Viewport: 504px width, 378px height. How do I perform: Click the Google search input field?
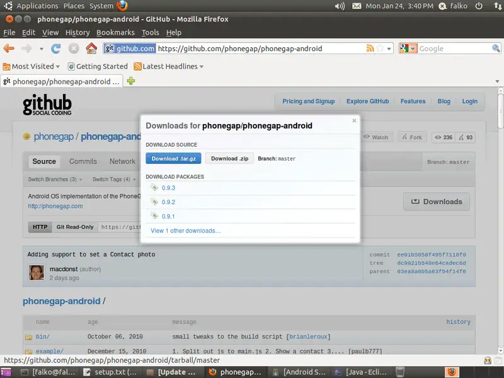454,49
